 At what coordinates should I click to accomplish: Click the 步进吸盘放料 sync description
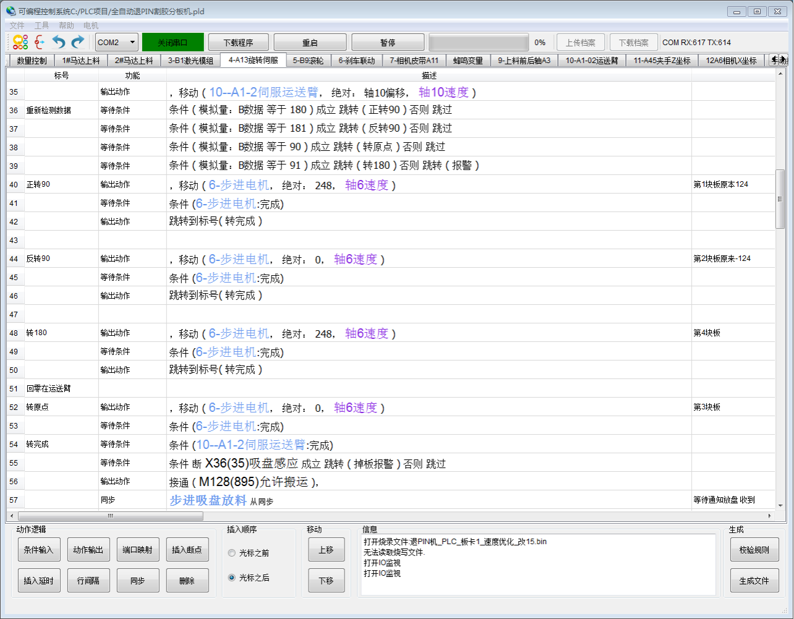[429, 500]
